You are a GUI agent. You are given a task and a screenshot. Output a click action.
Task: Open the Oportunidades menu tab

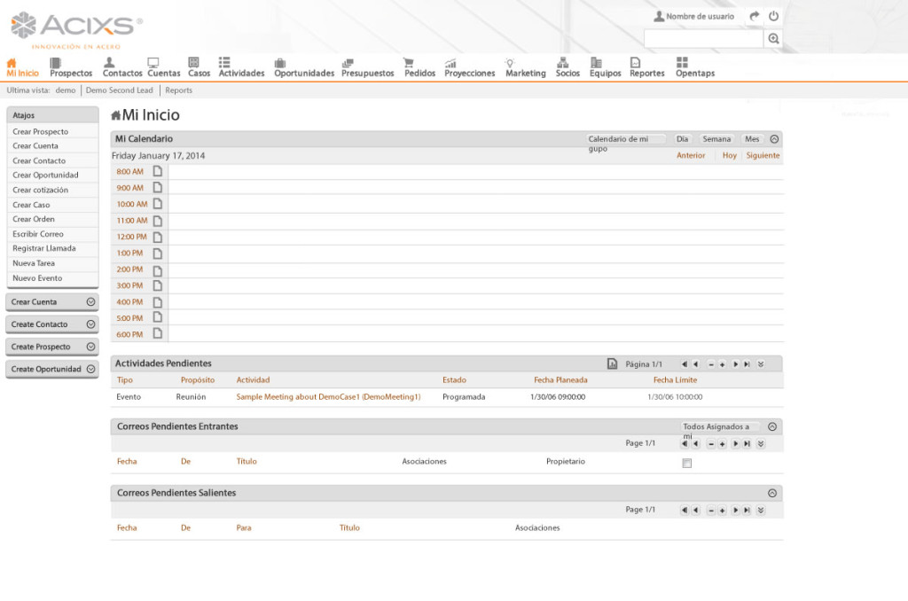(303, 67)
